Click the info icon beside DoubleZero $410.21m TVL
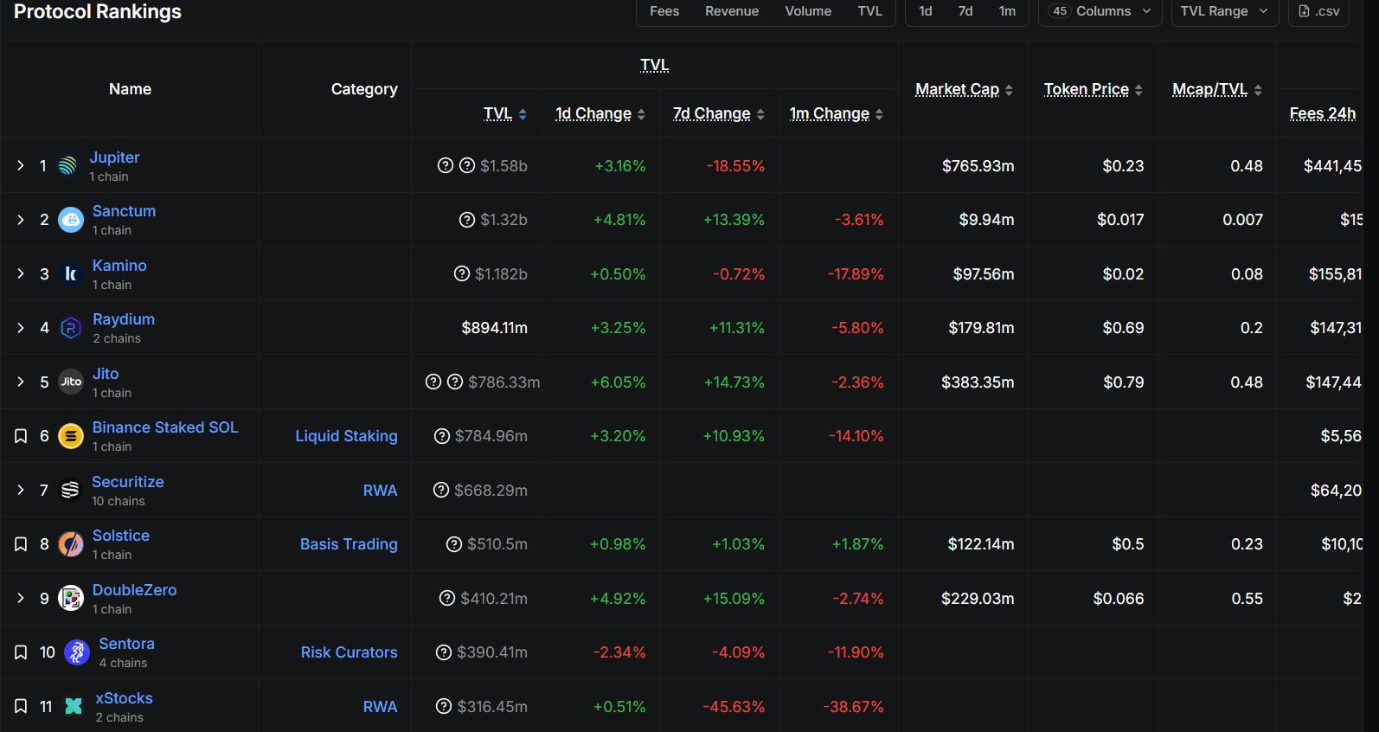 pyautogui.click(x=447, y=598)
